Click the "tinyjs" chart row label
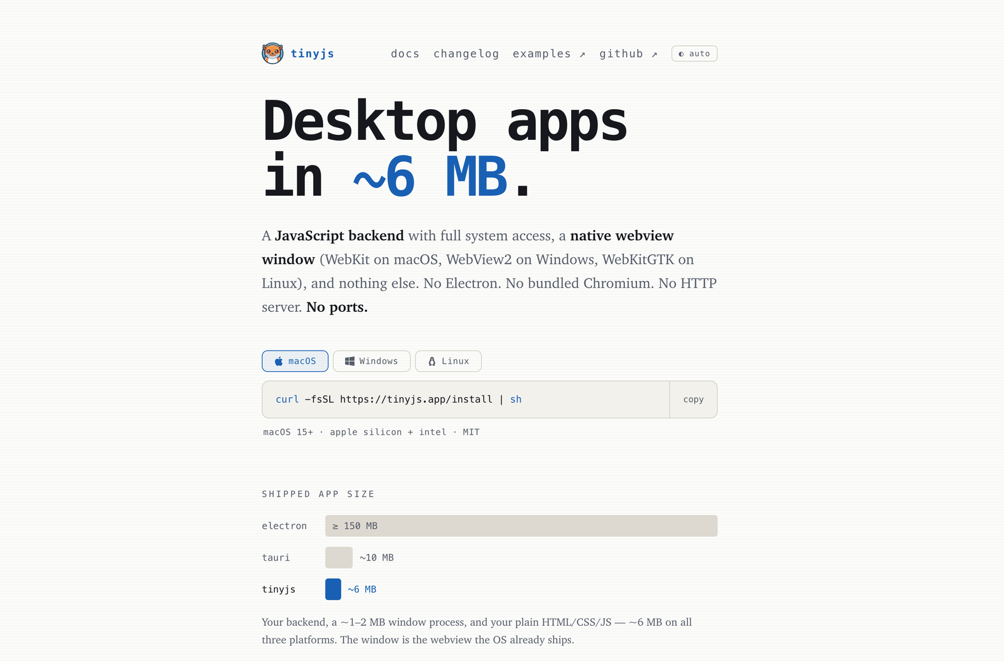 pyautogui.click(x=279, y=590)
